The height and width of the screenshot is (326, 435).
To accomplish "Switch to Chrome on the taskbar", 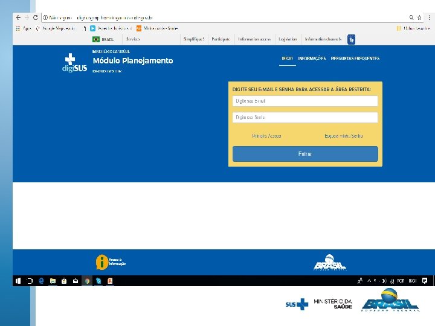I will [x=87, y=281].
